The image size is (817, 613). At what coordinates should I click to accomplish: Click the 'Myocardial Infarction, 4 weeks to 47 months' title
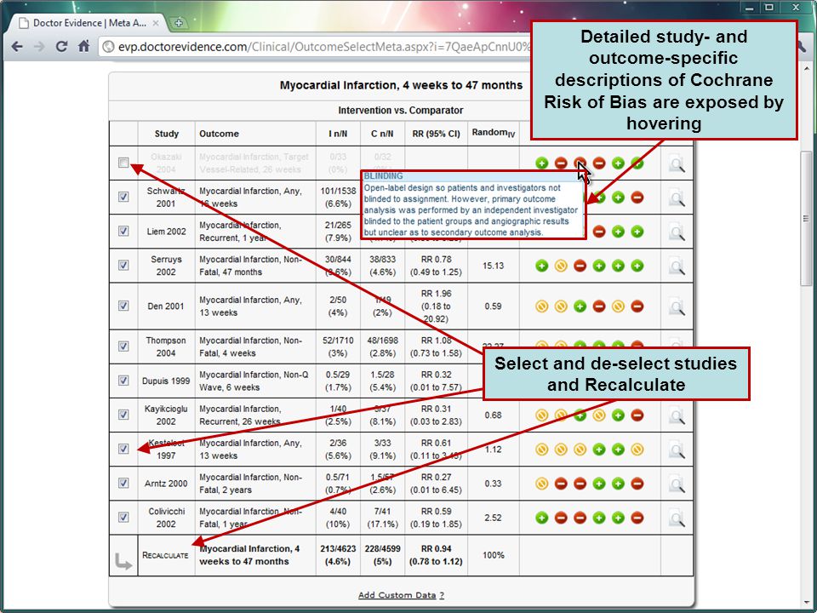click(x=401, y=85)
